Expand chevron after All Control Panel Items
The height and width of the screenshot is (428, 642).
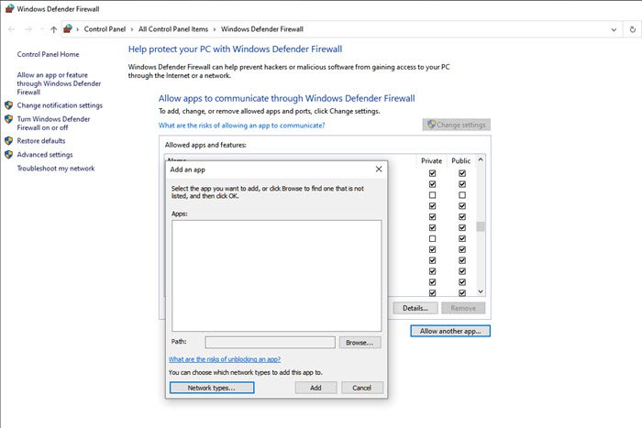coord(215,29)
